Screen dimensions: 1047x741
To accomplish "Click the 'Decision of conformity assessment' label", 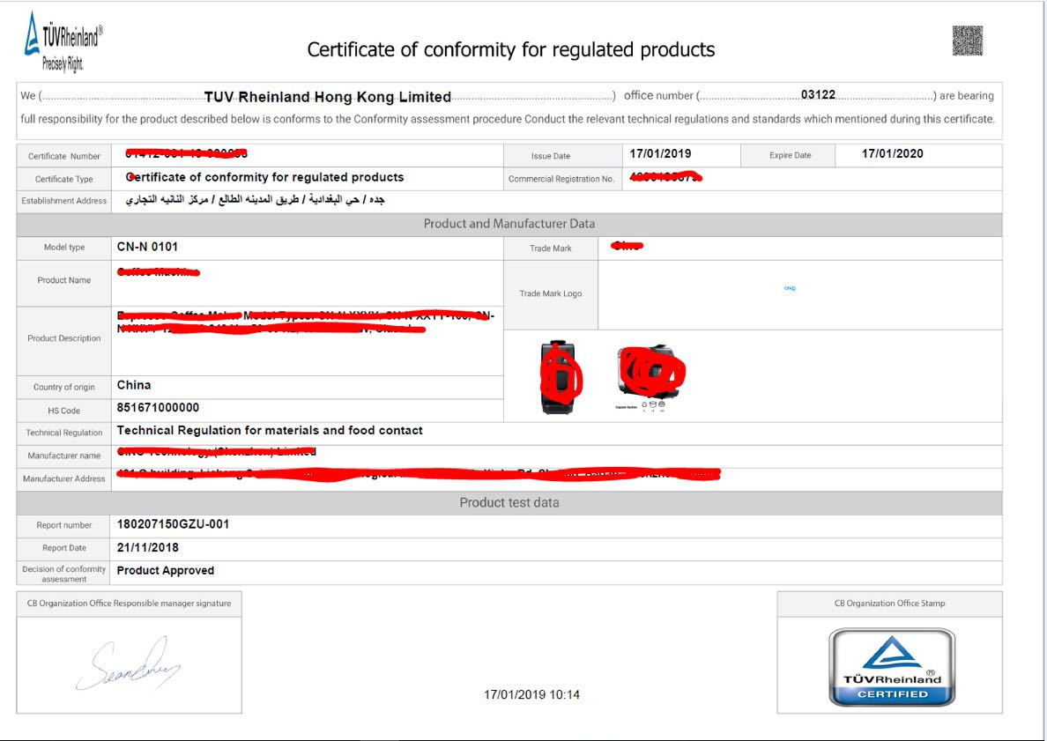I will point(64,574).
